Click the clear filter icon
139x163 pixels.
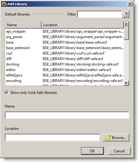pos(126,14)
